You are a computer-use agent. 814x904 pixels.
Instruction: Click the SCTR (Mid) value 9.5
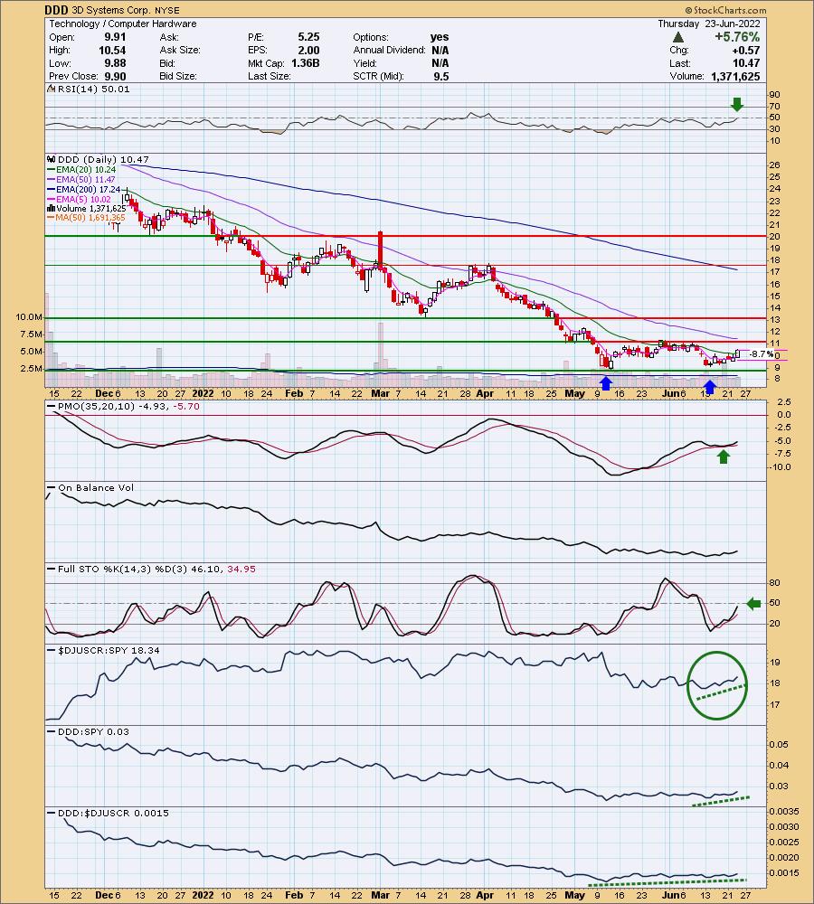(441, 76)
